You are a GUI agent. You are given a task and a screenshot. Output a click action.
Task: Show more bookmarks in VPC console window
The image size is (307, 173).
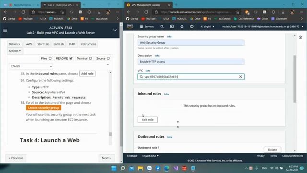[302, 19]
